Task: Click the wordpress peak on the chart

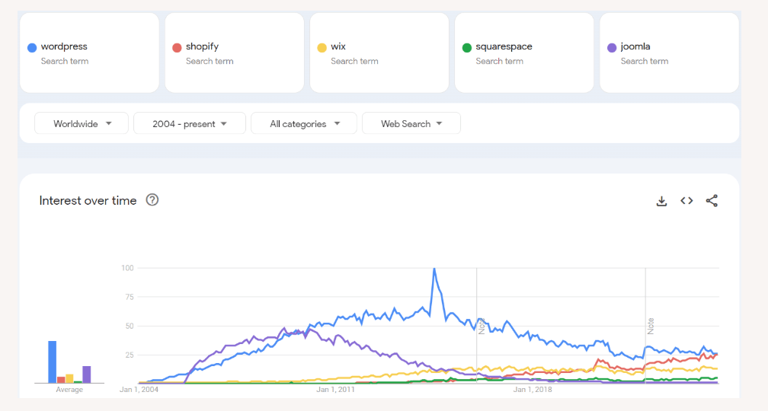Action: tap(434, 269)
